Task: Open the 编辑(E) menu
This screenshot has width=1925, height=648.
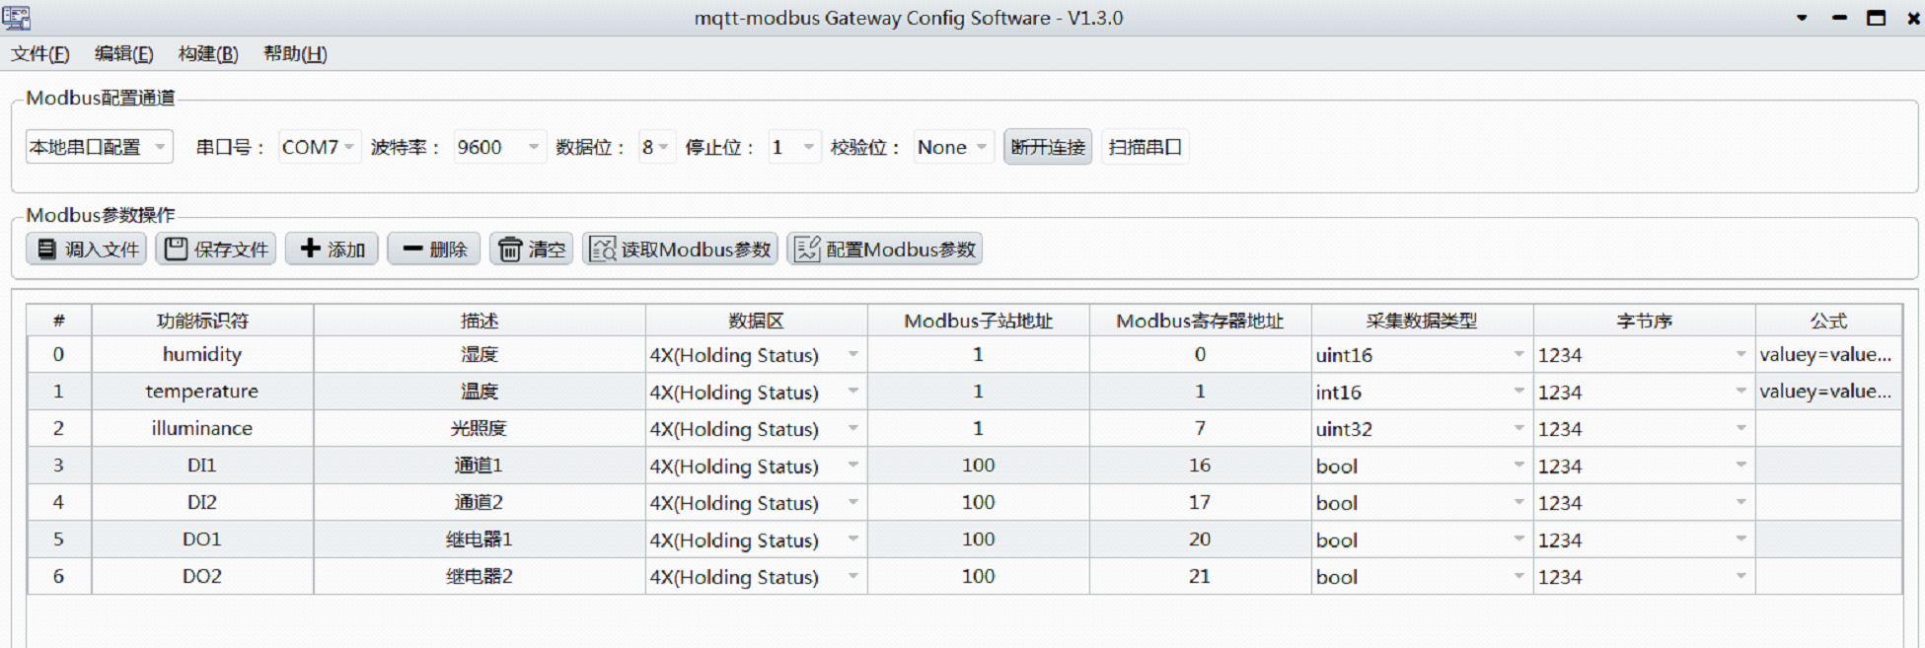Action: click(124, 54)
